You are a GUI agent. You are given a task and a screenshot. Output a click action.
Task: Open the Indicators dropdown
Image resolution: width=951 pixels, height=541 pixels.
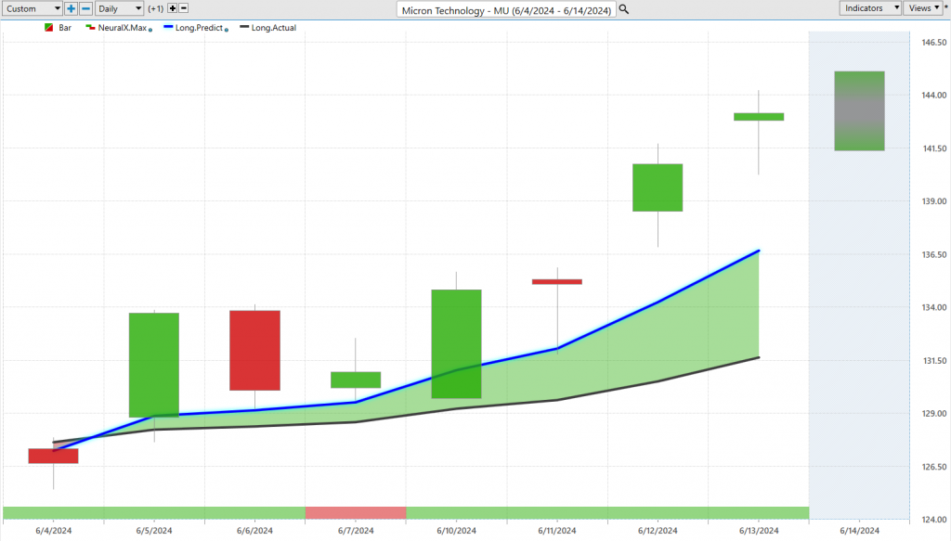870,8
